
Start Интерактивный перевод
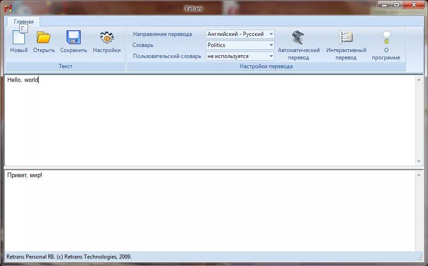coord(346,45)
